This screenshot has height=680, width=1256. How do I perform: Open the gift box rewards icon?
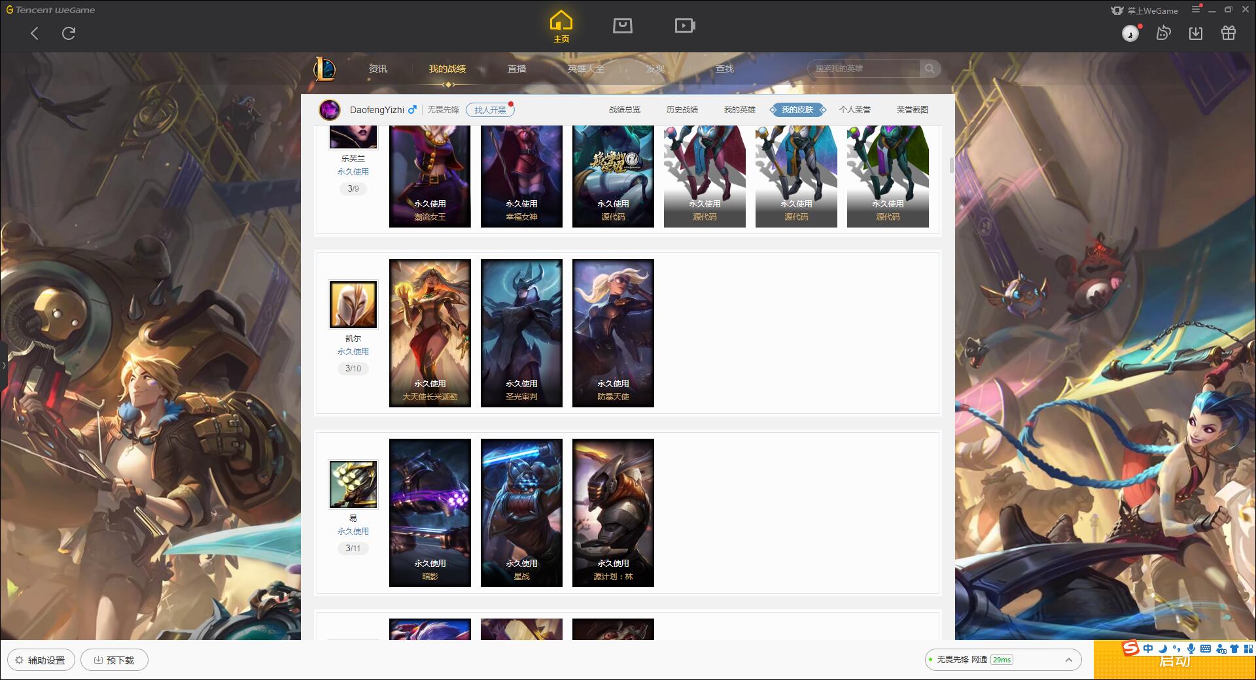tap(1229, 33)
